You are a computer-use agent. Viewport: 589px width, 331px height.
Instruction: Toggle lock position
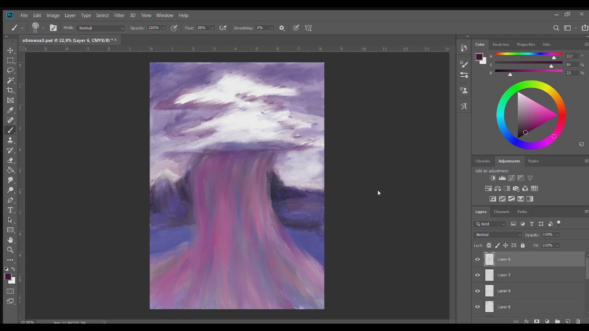pyautogui.click(x=505, y=245)
